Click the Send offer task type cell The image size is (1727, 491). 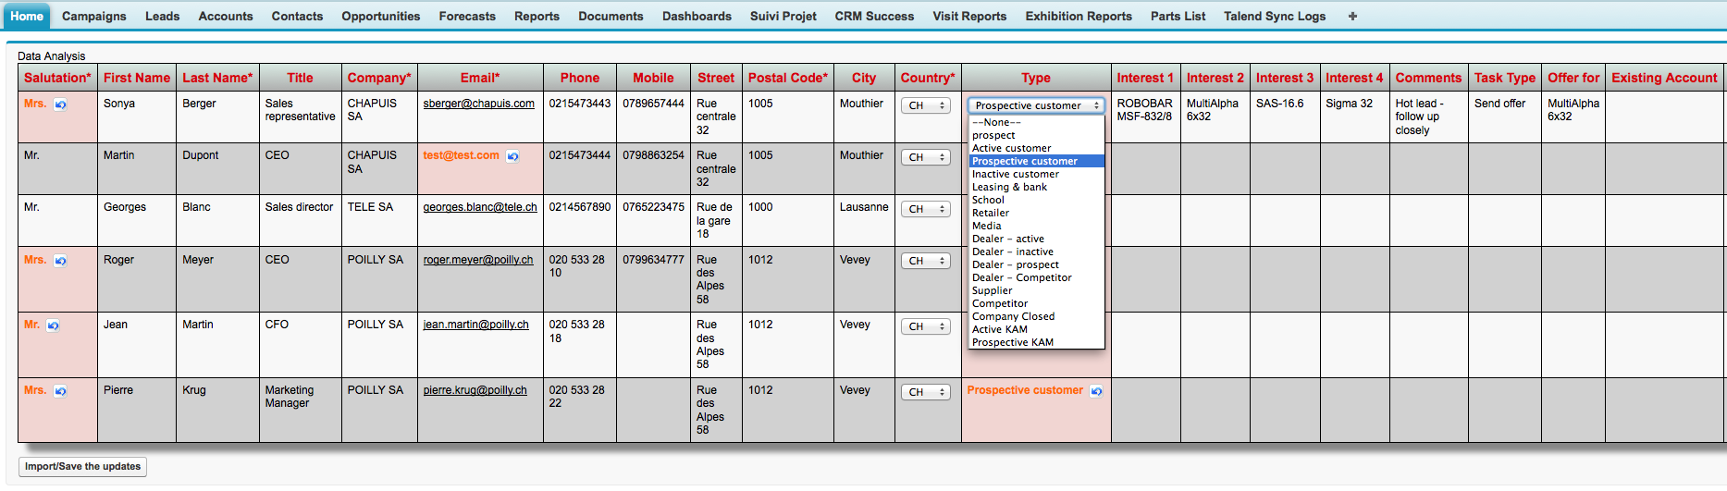[x=1505, y=117]
